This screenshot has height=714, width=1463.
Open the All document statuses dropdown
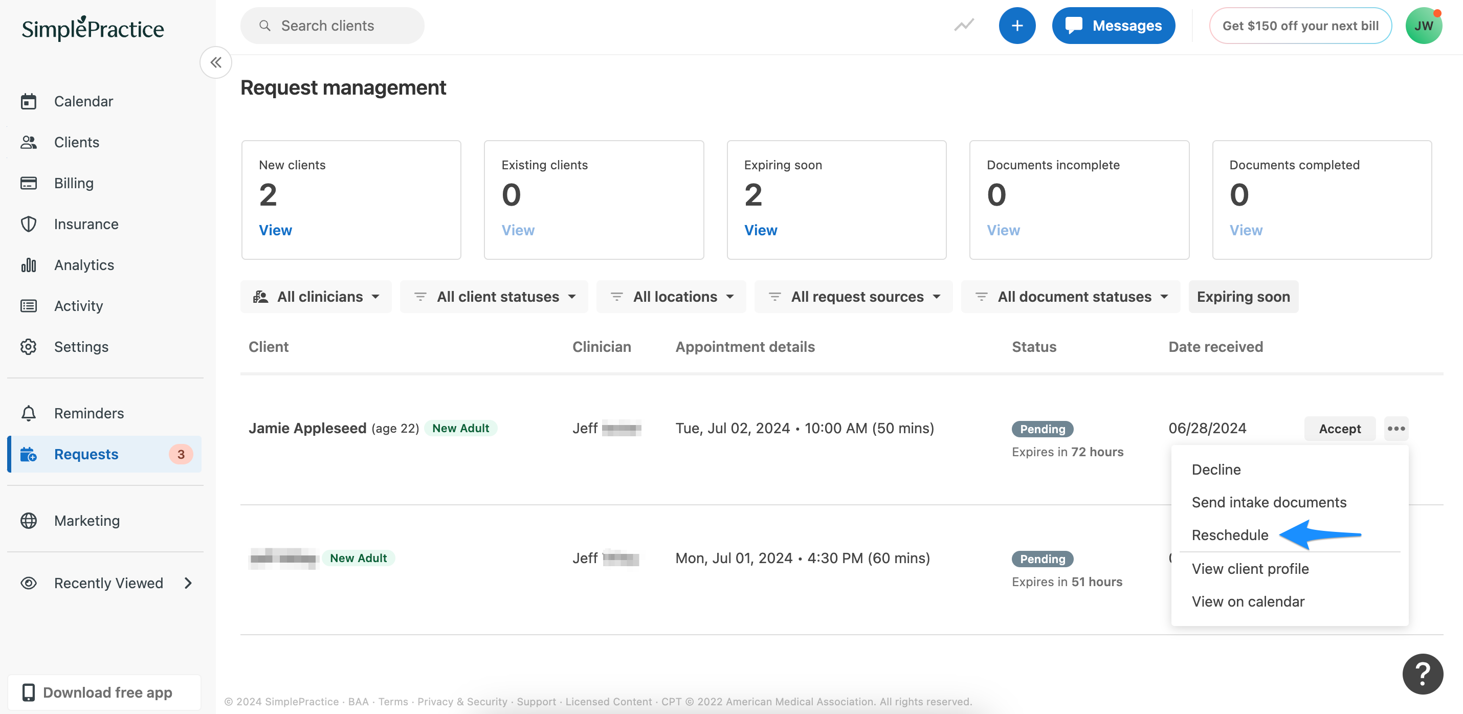tap(1071, 297)
